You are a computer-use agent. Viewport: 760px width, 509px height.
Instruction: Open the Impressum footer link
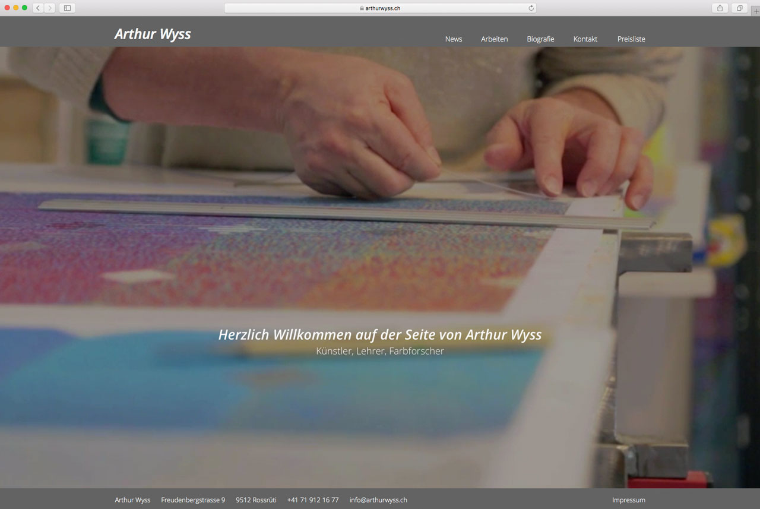coord(628,500)
